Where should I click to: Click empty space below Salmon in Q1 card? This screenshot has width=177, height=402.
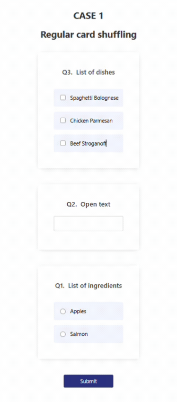pyautogui.click(x=88, y=351)
